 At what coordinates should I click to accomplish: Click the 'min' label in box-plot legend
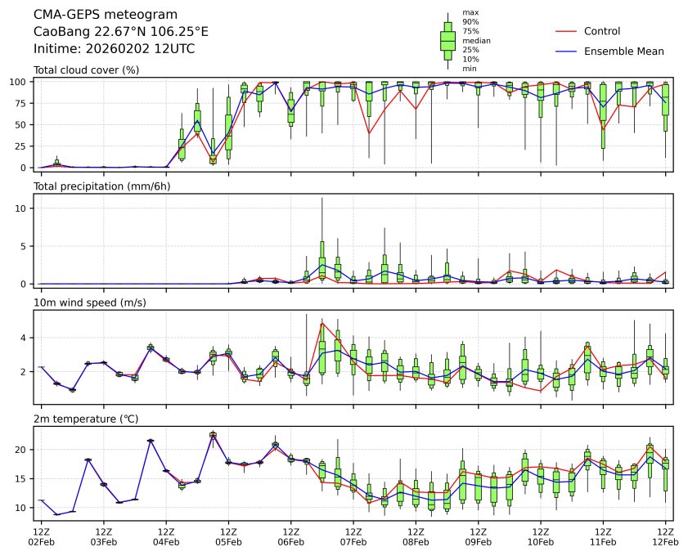469,69
